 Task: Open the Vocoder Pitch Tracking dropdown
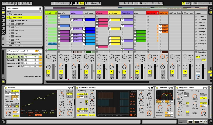[x=12, y=94]
